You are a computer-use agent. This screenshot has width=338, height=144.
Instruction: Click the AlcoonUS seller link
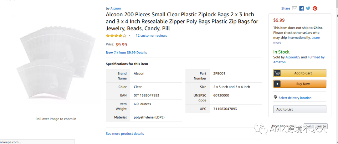(x=293, y=57)
